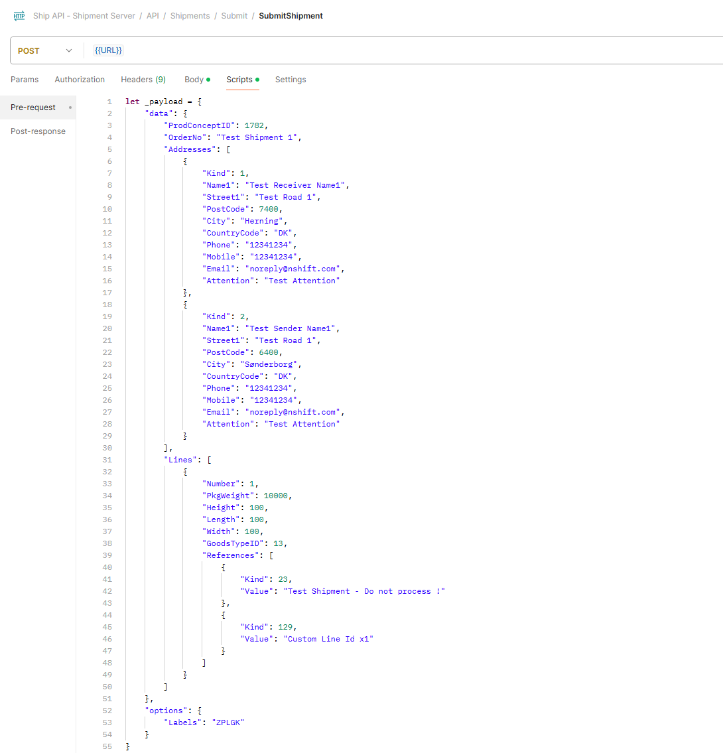Click the SubmitShipment request name
The image size is (723, 753).
pos(291,16)
